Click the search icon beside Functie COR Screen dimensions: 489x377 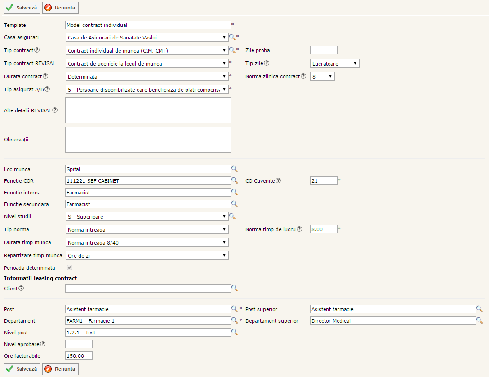pos(234,180)
